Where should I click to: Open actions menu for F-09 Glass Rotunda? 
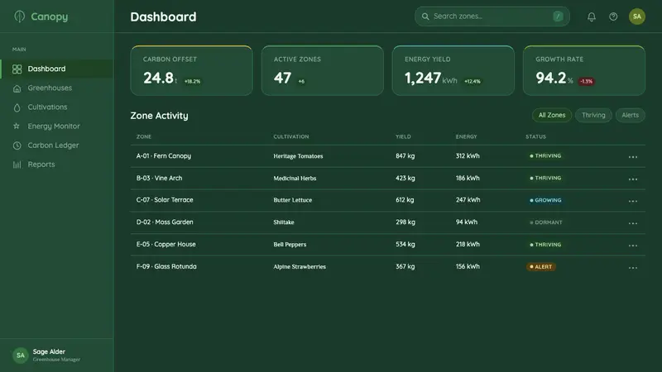[x=632, y=268]
